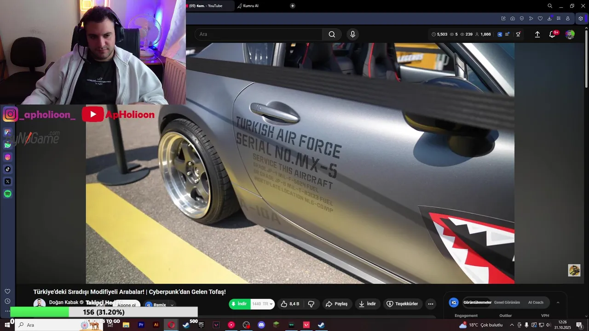The height and width of the screenshot is (331, 589).
Task: Open the Doğan Kabak channel link
Action: (x=63, y=302)
